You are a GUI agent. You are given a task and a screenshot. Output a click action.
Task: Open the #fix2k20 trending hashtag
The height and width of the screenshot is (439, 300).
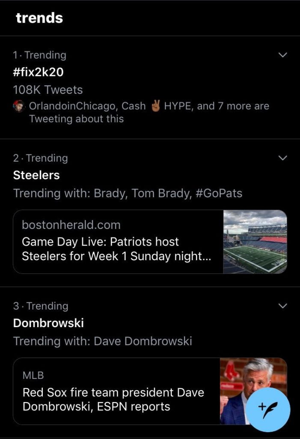pyautogui.click(x=39, y=72)
